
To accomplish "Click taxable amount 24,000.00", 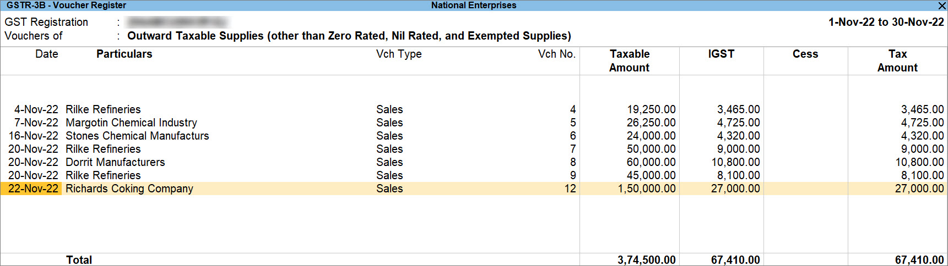I will click(651, 136).
